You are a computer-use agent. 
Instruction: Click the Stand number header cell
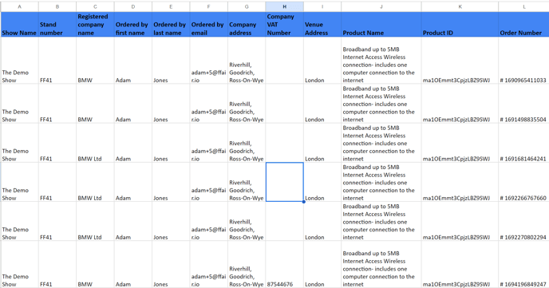coord(57,25)
